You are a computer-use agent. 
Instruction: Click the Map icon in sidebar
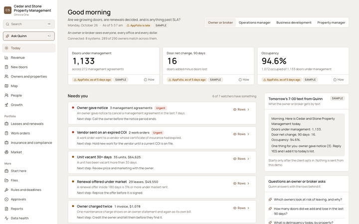point(6,86)
